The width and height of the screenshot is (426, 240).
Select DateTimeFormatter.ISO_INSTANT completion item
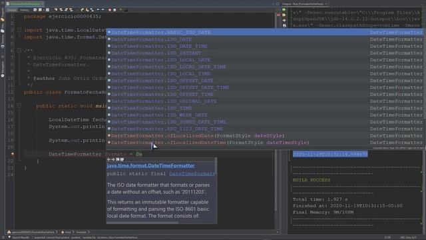coord(265,53)
